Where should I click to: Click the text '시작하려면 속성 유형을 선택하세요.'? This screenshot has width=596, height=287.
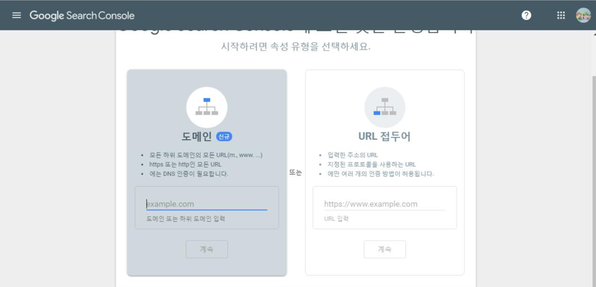(x=296, y=47)
